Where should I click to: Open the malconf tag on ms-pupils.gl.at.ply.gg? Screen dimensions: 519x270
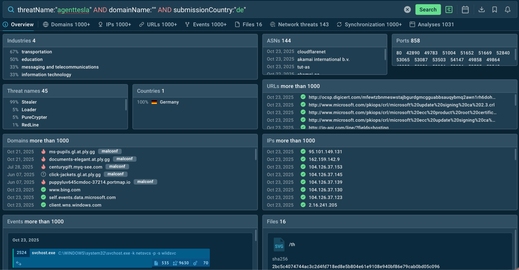[x=110, y=151]
